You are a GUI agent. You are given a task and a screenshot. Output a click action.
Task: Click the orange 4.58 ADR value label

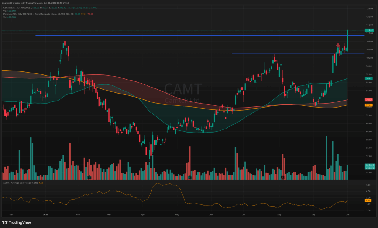coord(368,201)
